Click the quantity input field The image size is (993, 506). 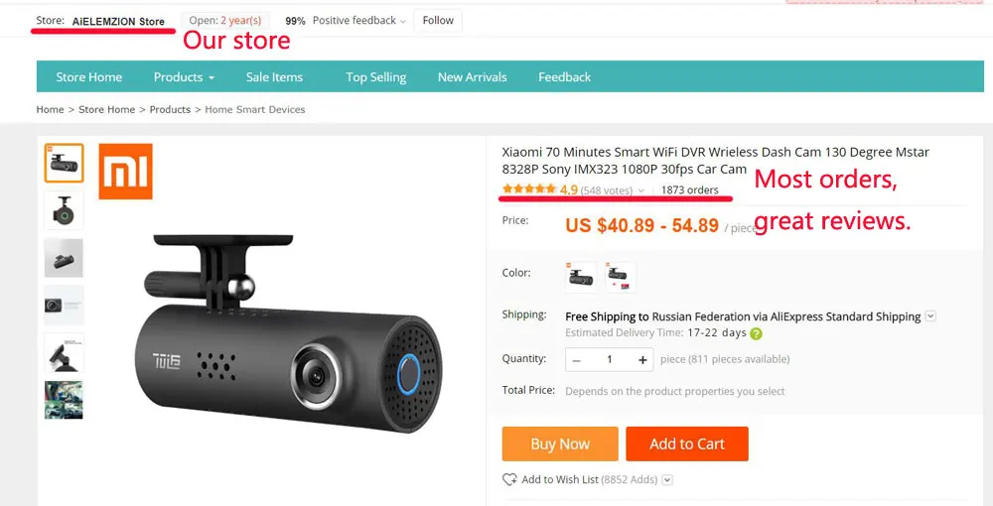click(x=610, y=360)
